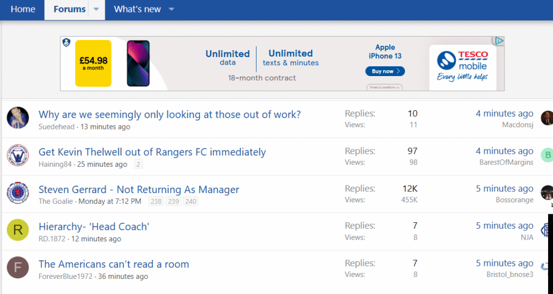Click the brown 'F' avatar of ForeverBlue1972
Screen dimensions: 553x294
pos(17,267)
